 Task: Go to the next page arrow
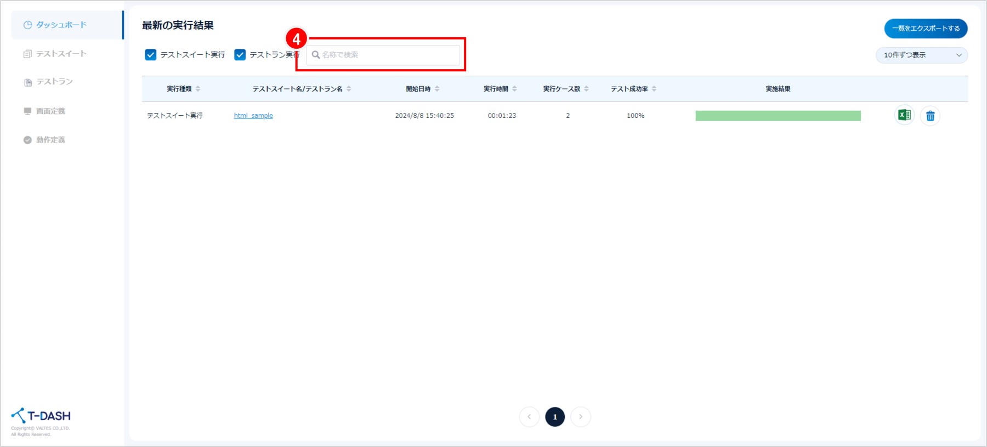click(581, 417)
